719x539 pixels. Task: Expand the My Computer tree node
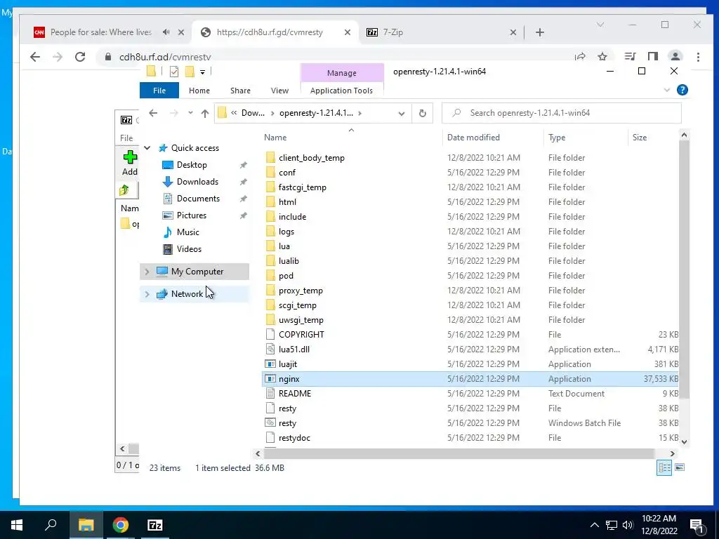point(147,272)
